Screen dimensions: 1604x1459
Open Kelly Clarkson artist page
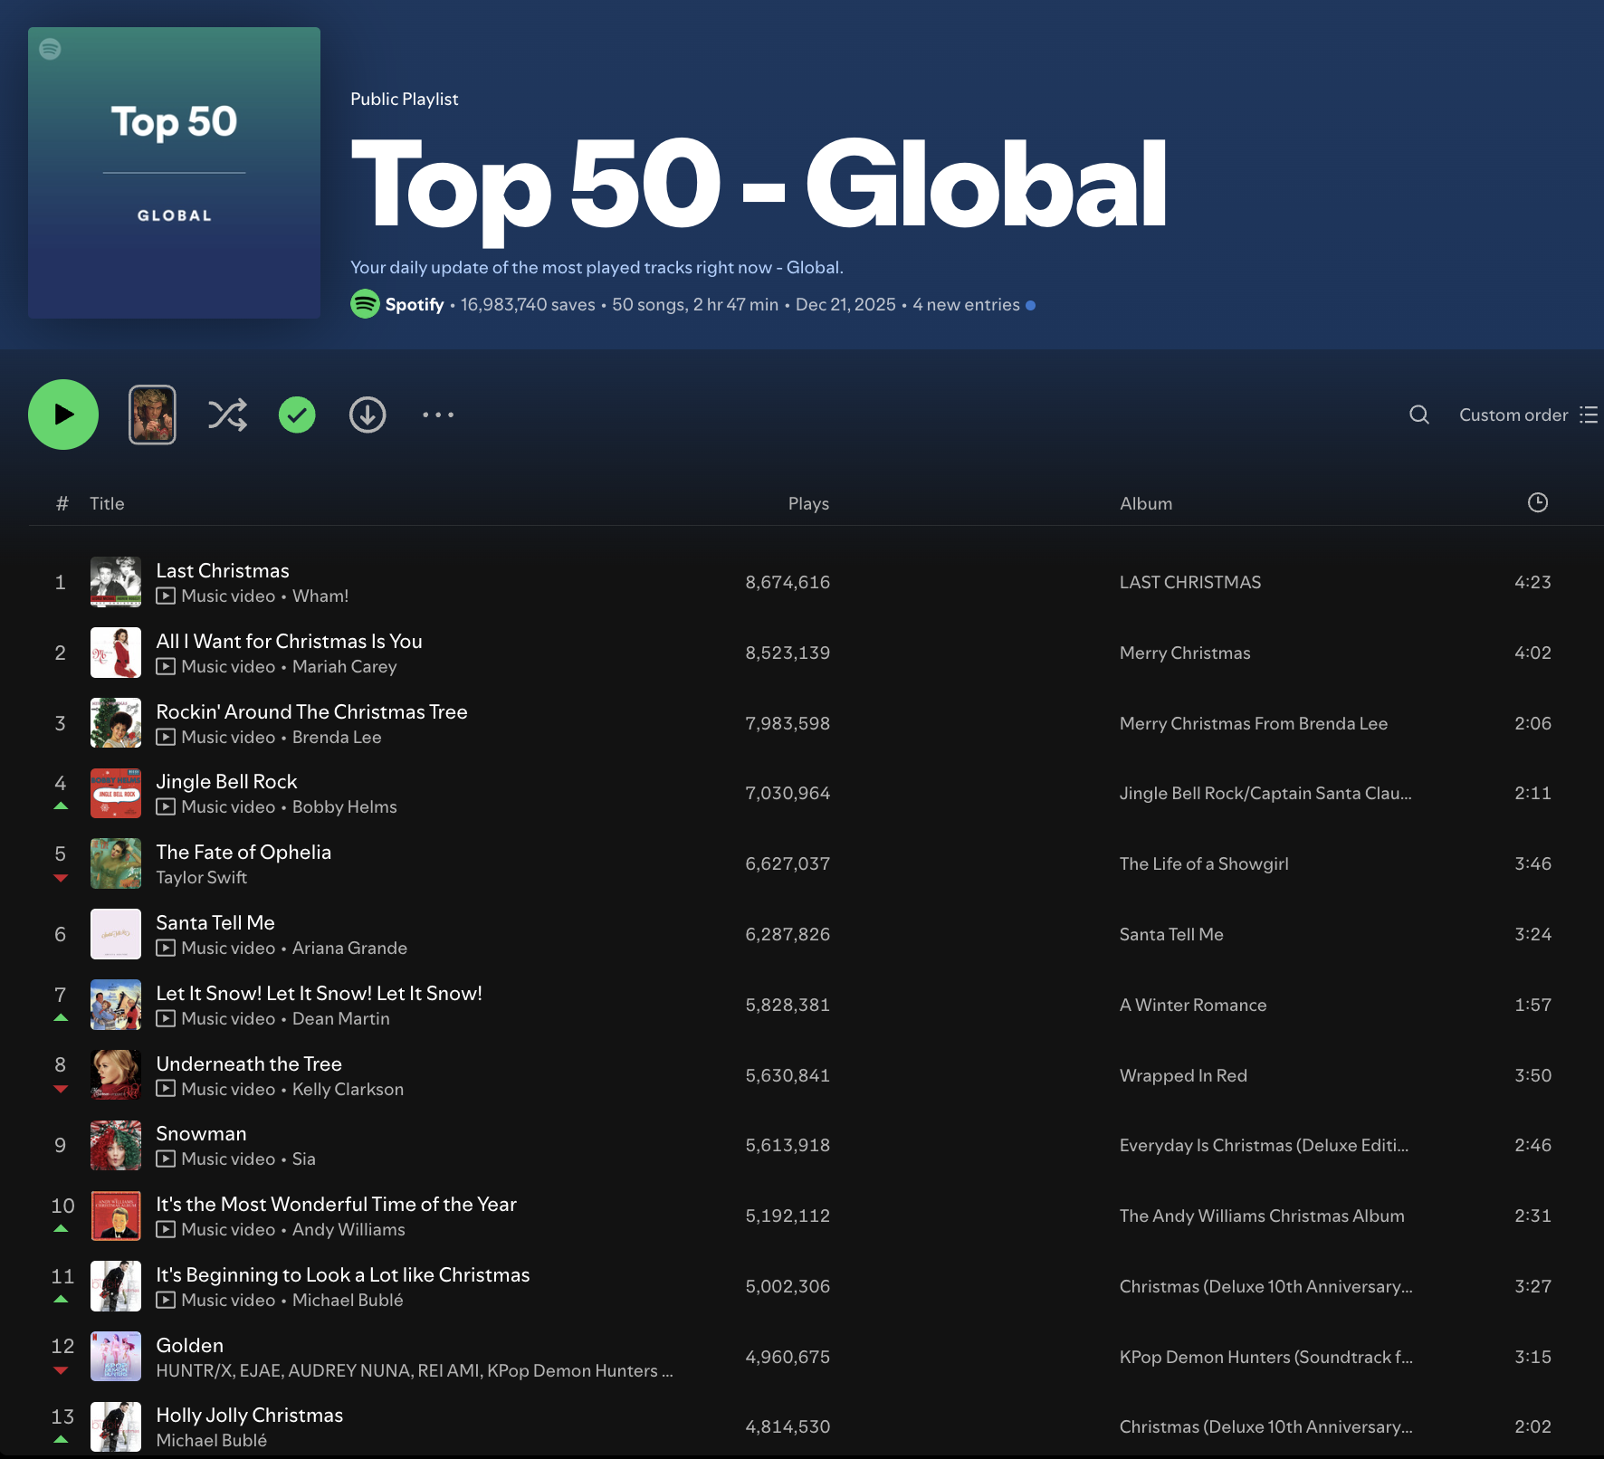[x=348, y=1089]
